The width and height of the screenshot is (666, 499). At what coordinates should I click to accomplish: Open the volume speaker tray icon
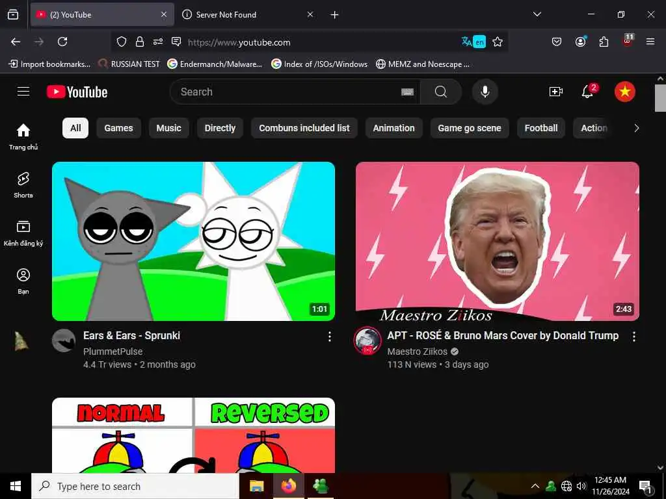pos(581,486)
